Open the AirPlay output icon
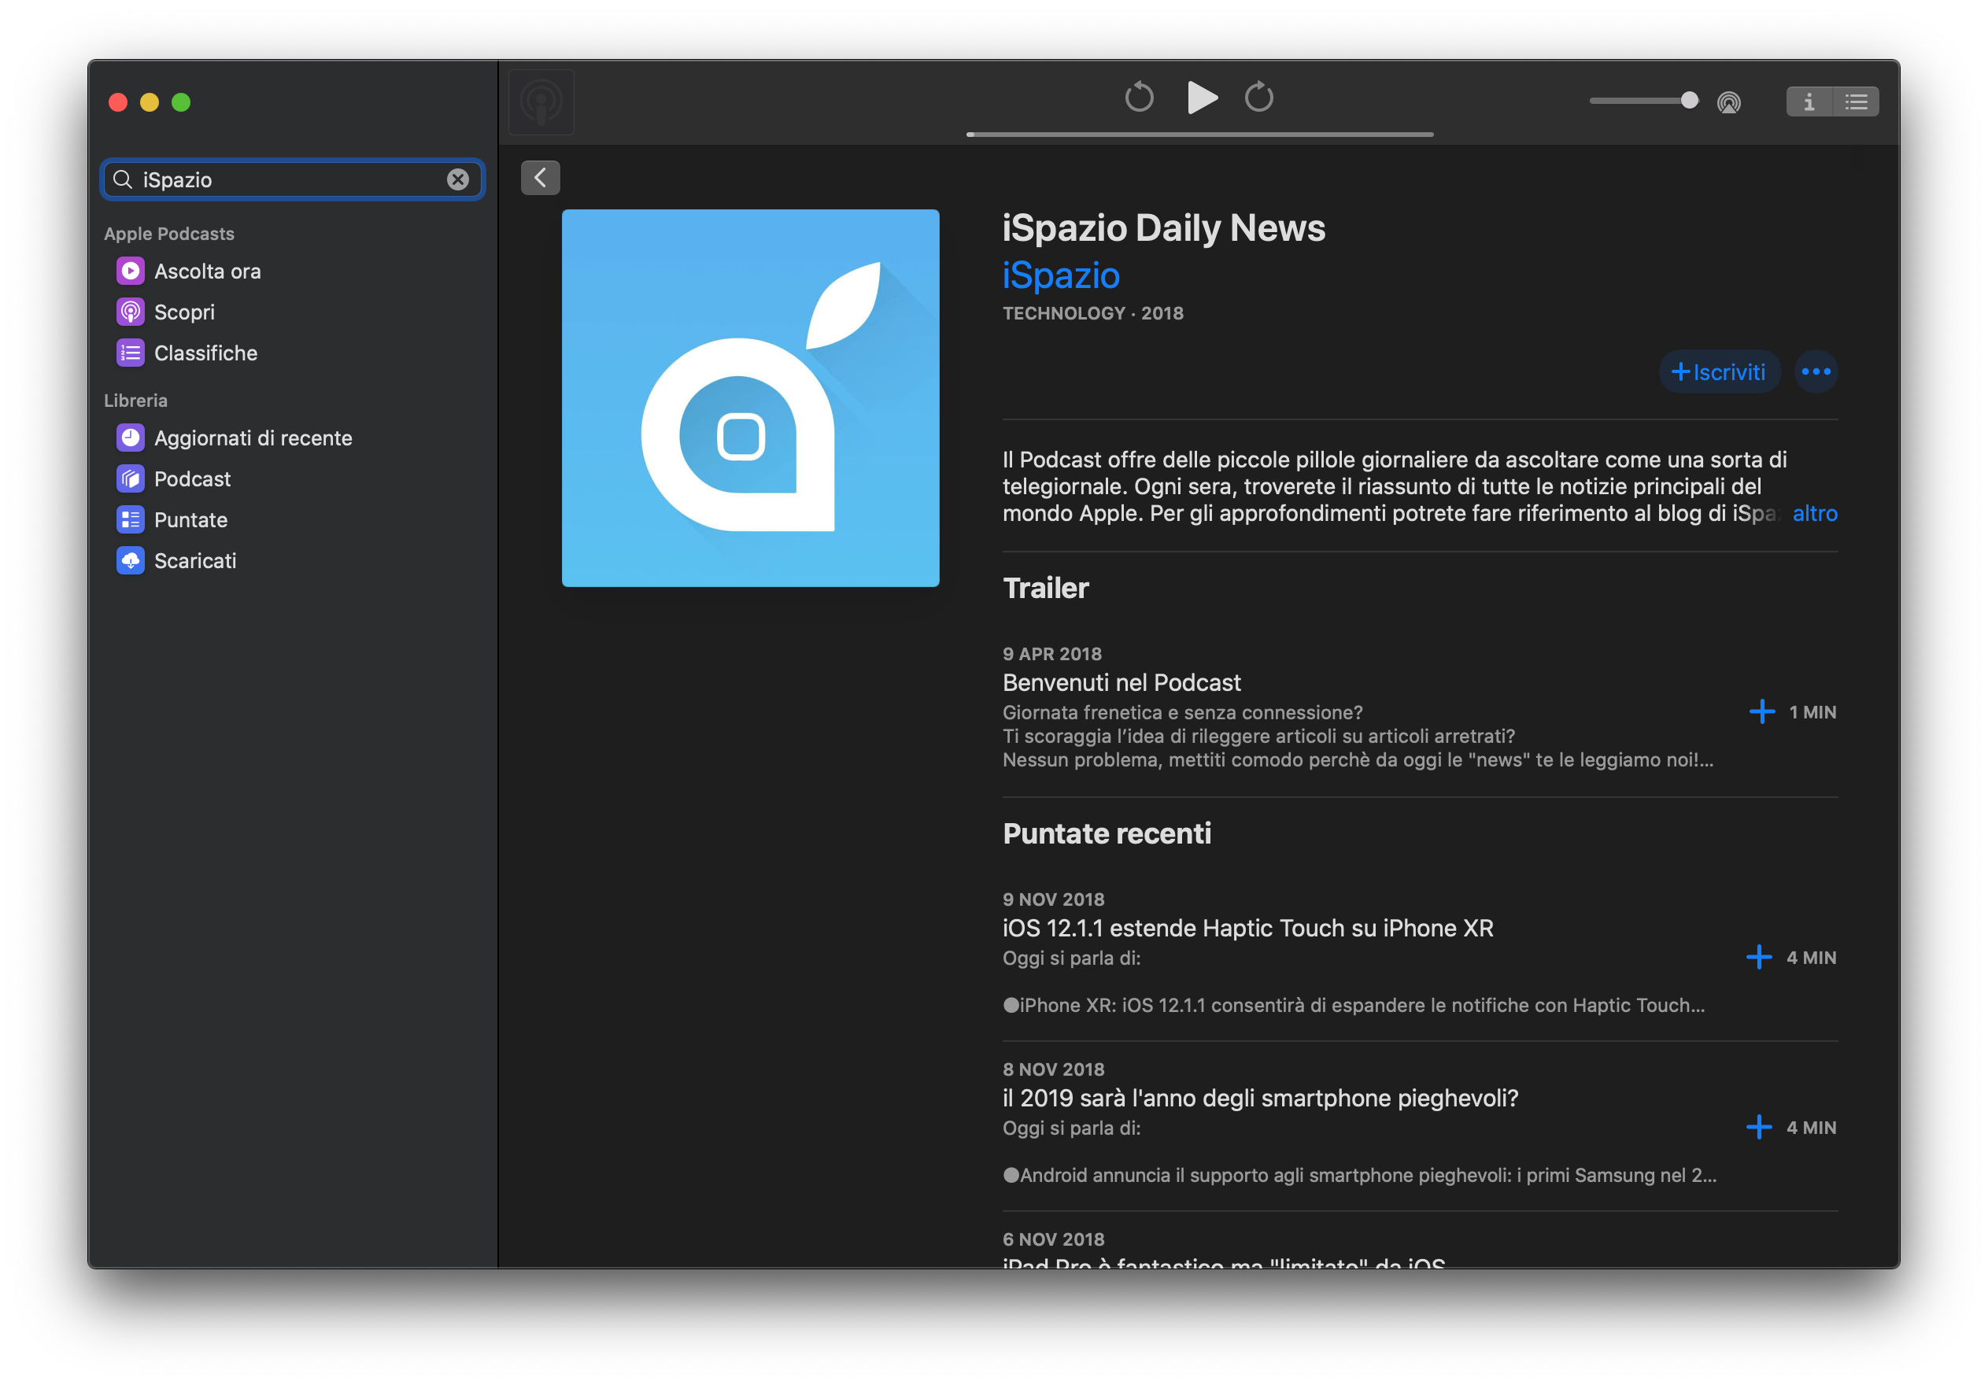 tap(1729, 102)
